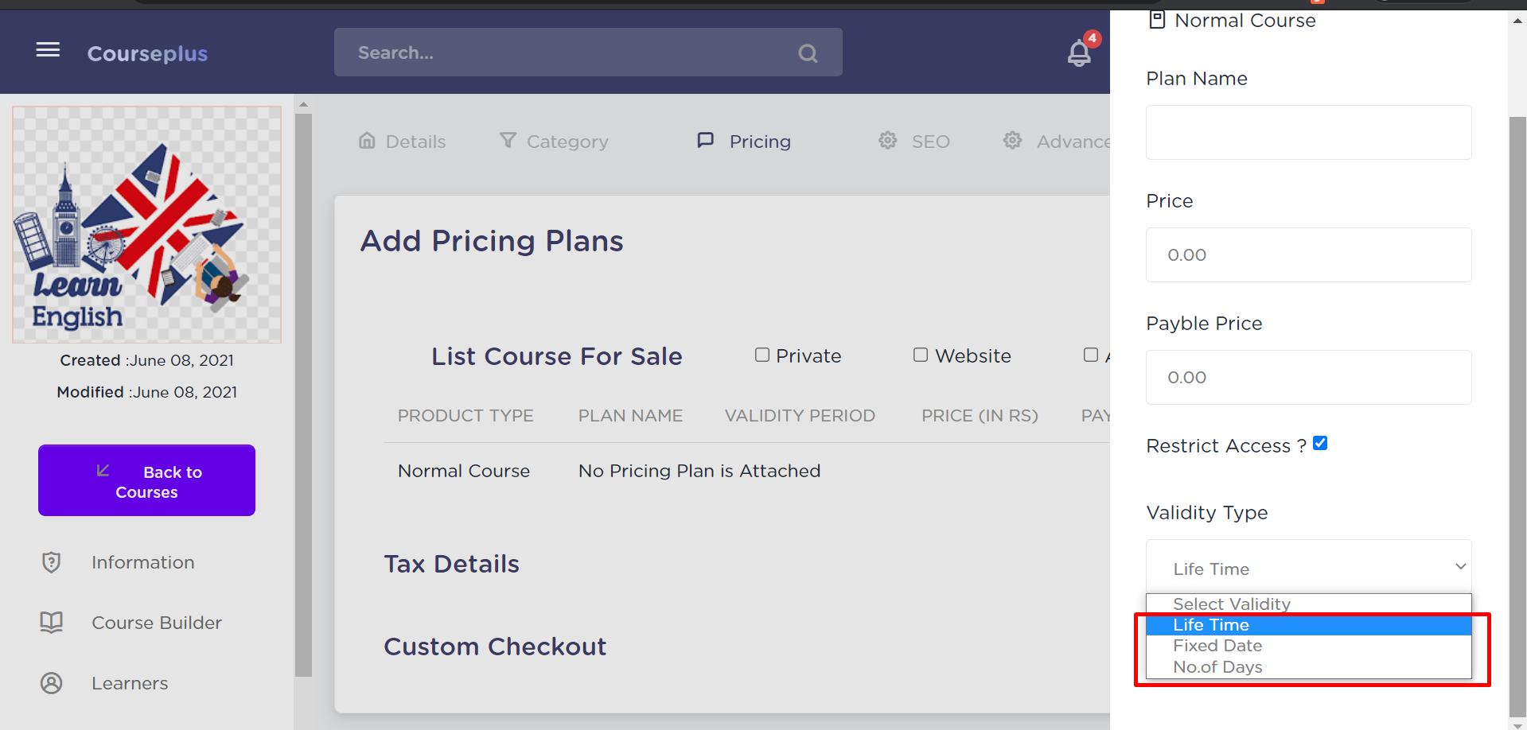Tick the Website checkbox

point(921,355)
